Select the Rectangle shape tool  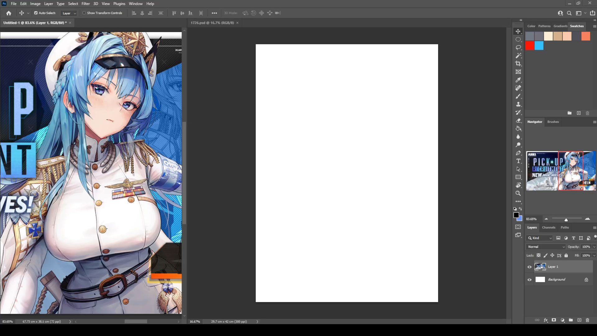[x=518, y=177]
